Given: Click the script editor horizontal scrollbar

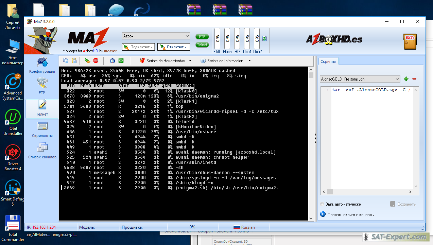Looking at the screenshot, I should [x=367, y=192].
